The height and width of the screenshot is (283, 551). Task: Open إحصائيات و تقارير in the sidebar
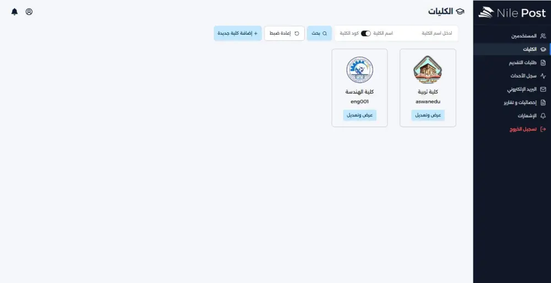coord(512,102)
